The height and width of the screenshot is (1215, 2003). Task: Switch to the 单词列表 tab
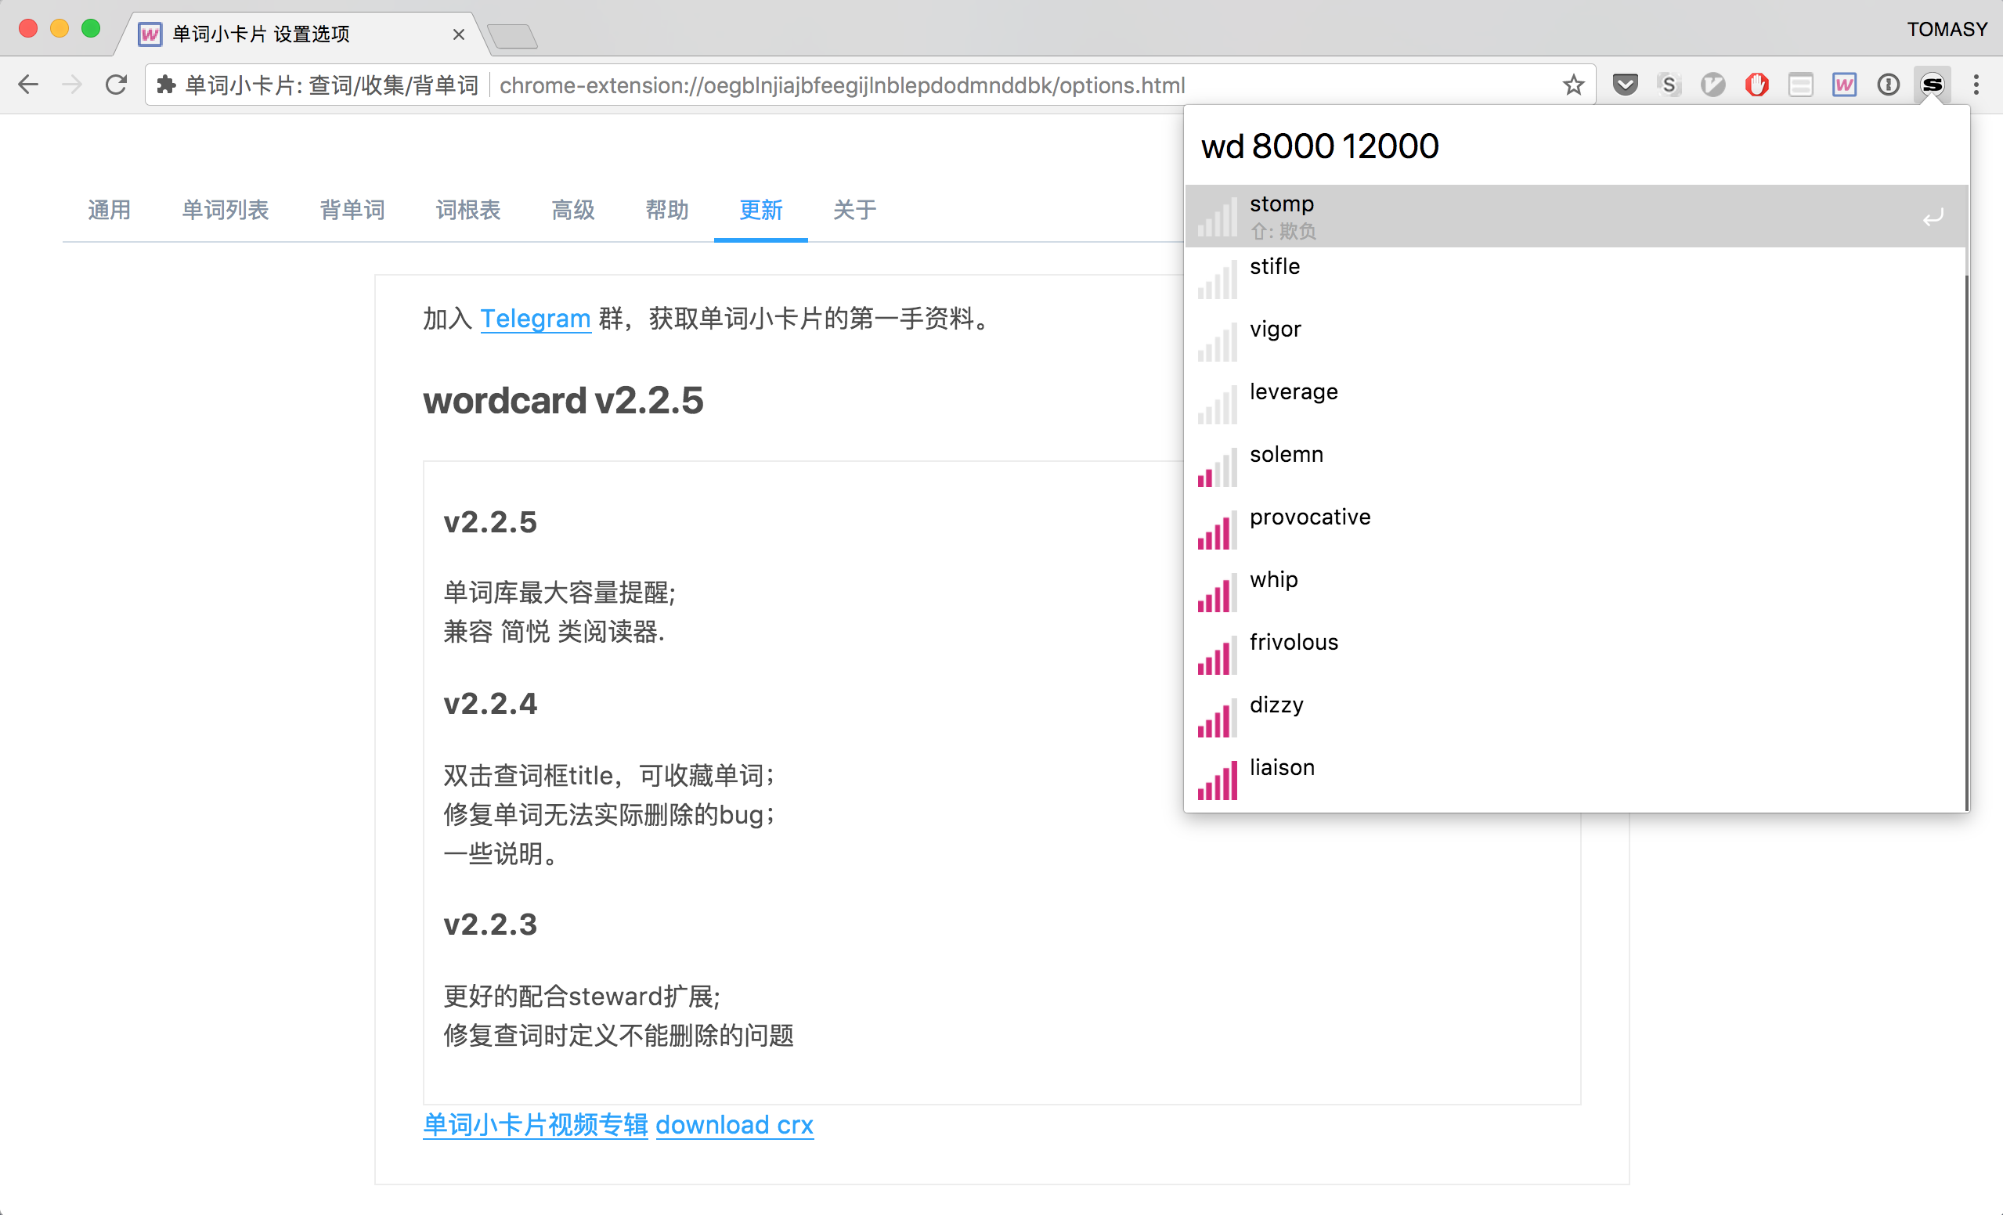point(225,210)
